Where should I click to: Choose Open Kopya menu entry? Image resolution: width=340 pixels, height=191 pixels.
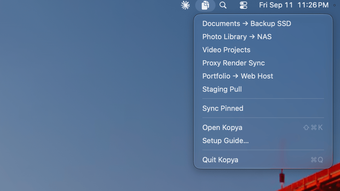click(x=263, y=128)
